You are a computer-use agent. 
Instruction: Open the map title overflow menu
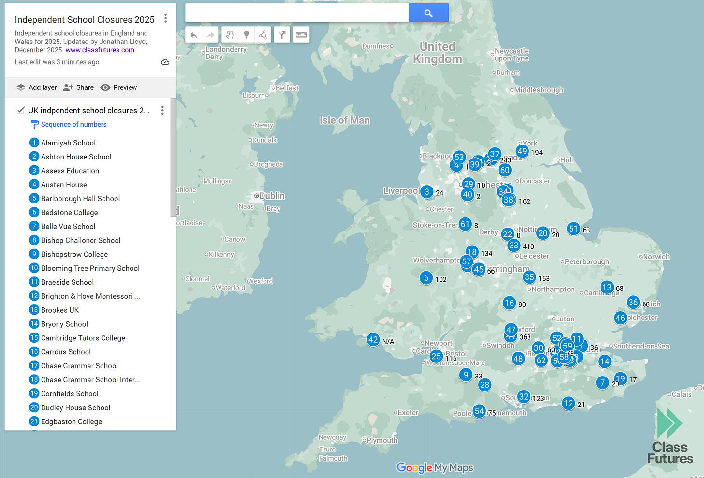pos(166,17)
